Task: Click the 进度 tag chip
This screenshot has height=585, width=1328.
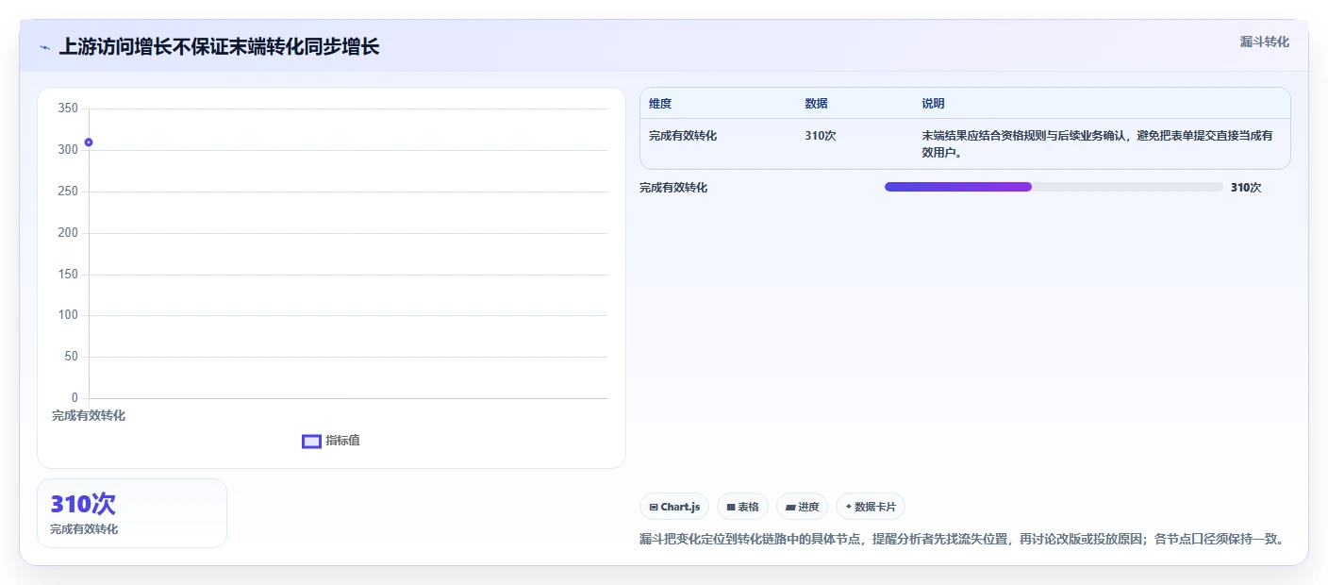Action: click(x=802, y=507)
